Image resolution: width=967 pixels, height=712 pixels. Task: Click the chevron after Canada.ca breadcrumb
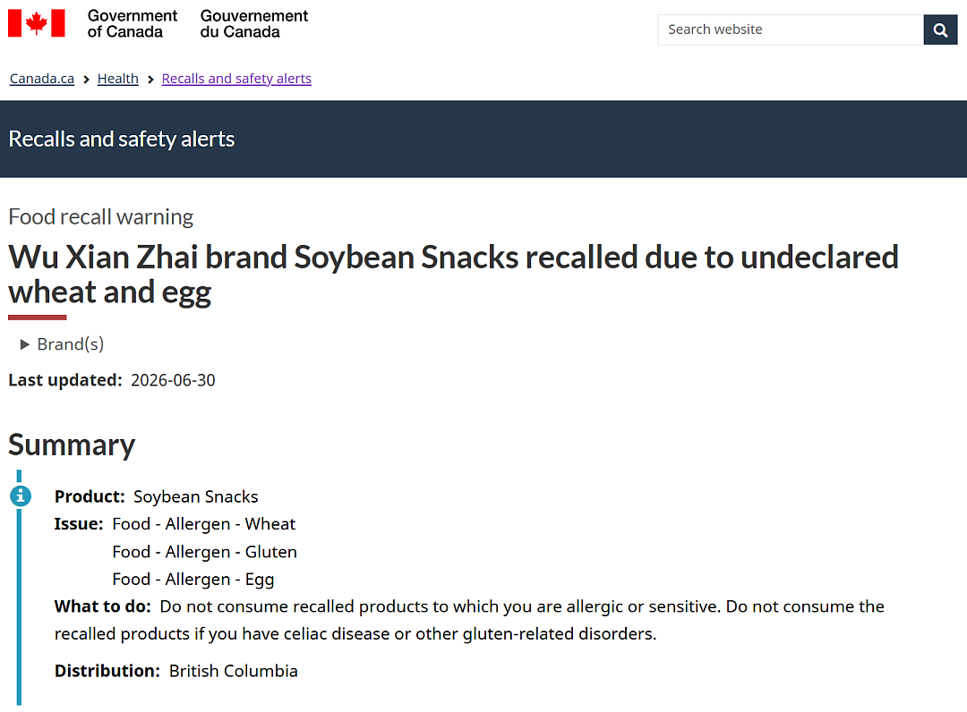(x=86, y=80)
